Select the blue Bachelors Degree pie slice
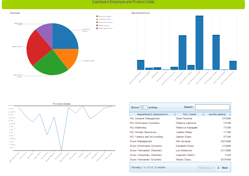The height and width of the screenshot is (176, 249). (x=64, y=38)
